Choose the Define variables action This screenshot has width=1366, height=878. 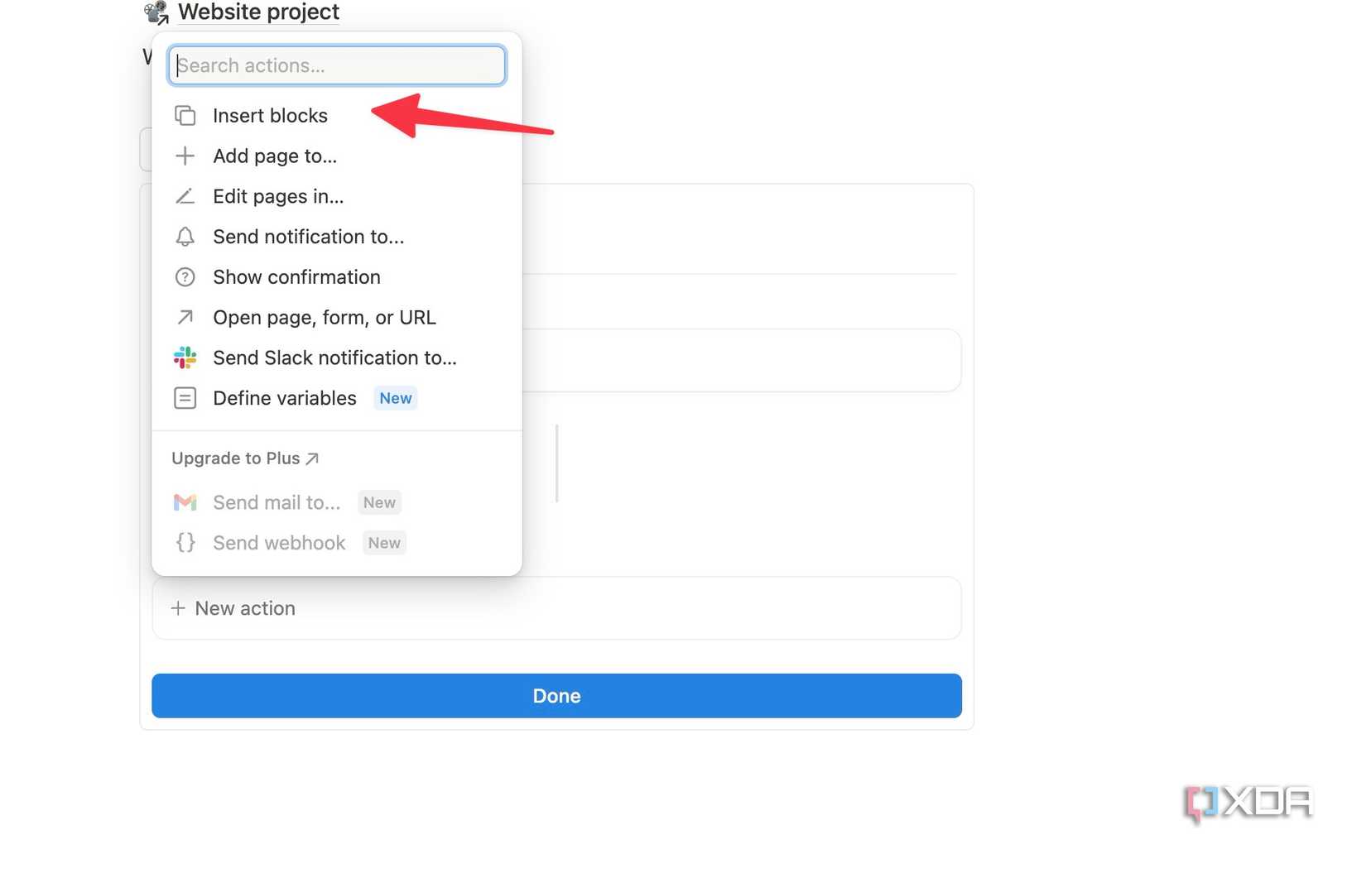click(x=284, y=398)
